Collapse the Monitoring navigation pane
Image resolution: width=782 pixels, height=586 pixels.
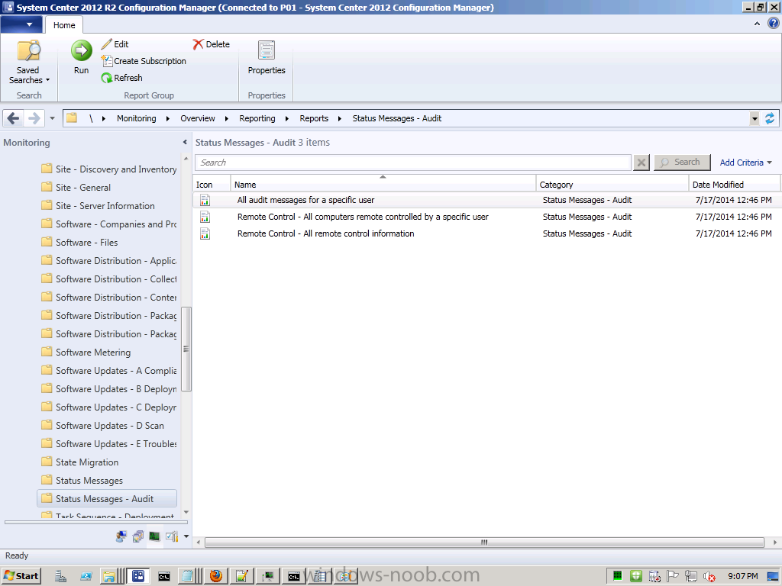pyautogui.click(x=185, y=143)
